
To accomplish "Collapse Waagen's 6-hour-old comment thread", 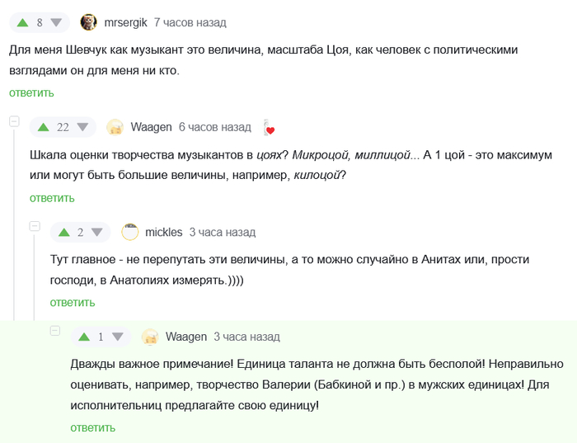I will tap(14, 121).
